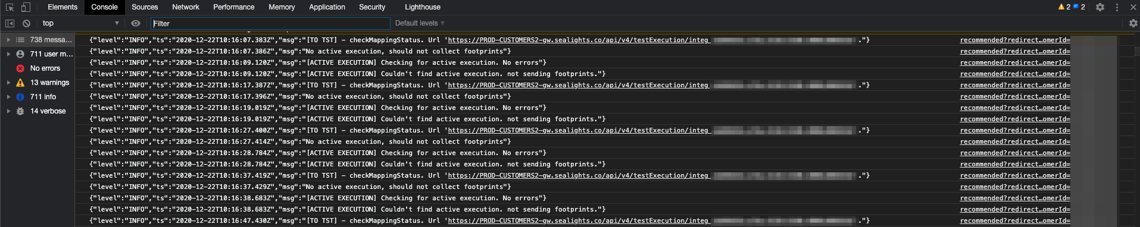The width and height of the screenshot is (1140, 227).
Task: Focus the console Filter input field
Action: coord(271,23)
